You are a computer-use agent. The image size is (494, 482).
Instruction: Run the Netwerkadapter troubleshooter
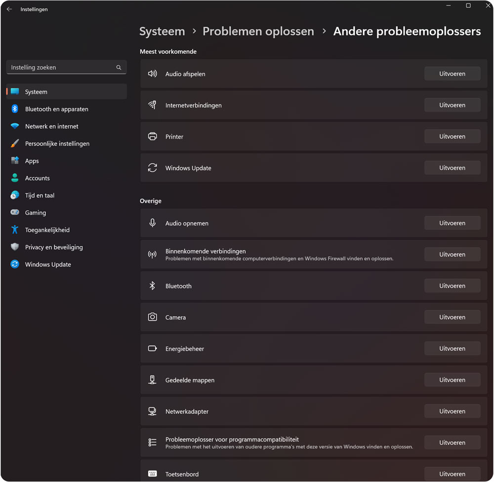point(452,411)
